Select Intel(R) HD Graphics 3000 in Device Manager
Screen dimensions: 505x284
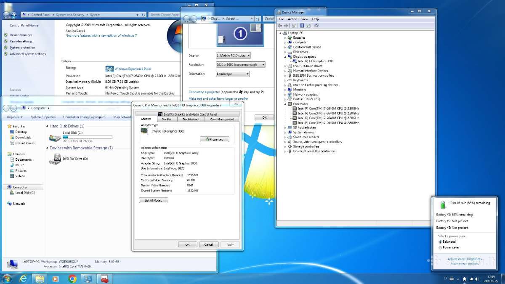tap(316, 61)
